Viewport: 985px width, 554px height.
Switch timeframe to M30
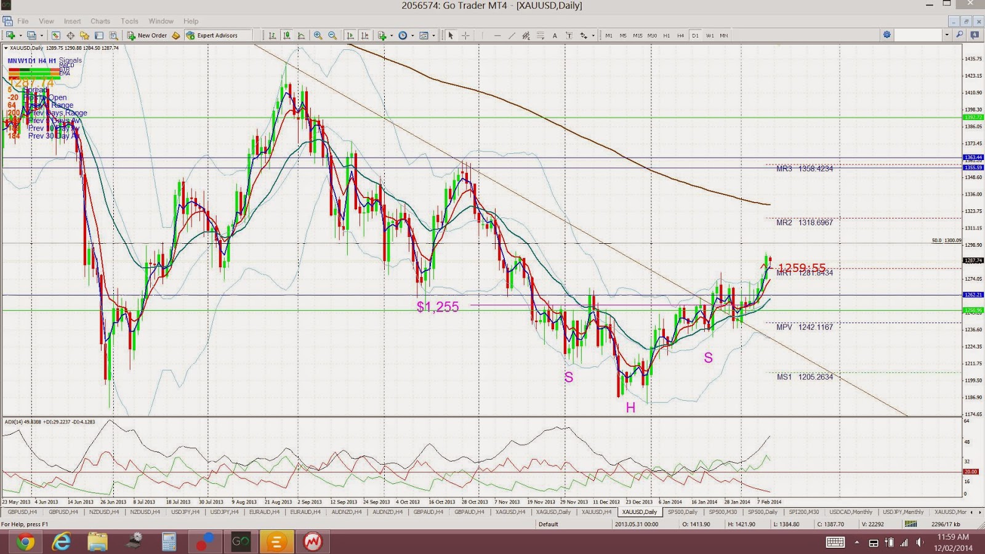tap(652, 36)
